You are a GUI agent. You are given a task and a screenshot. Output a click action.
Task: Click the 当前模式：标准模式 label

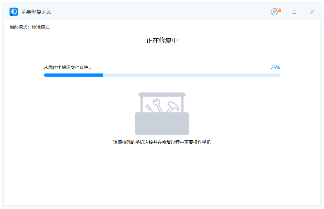tap(30, 27)
